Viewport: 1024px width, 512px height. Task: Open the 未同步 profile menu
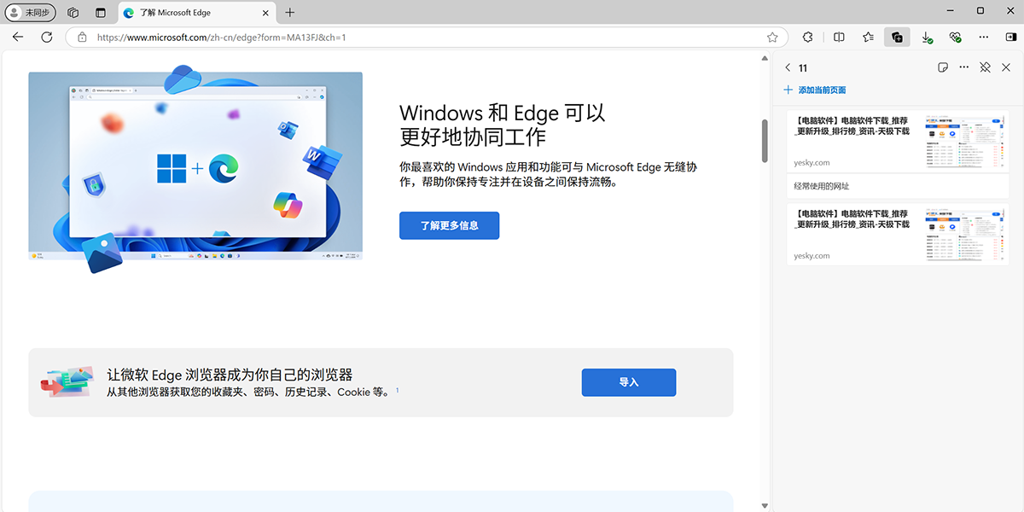tap(31, 13)
